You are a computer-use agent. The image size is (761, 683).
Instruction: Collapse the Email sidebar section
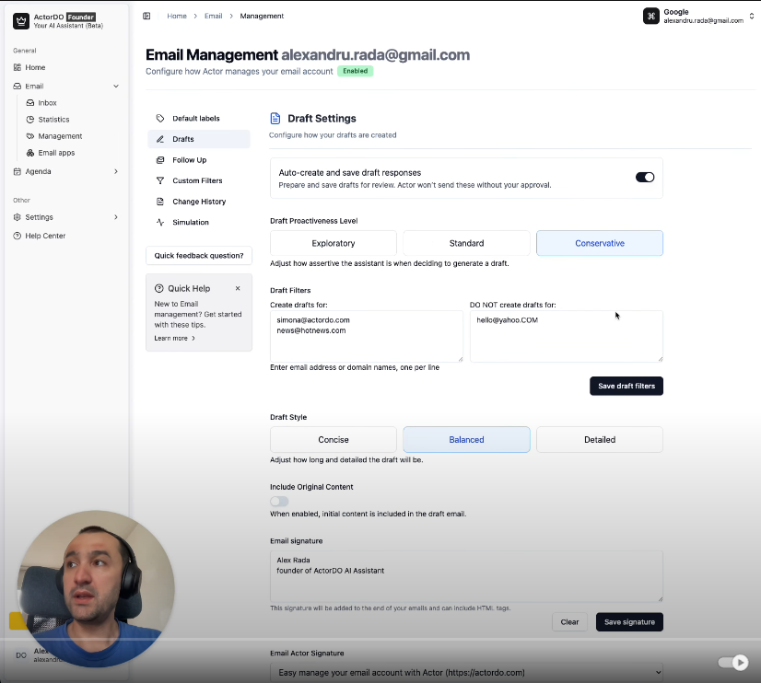coord(116,86)
